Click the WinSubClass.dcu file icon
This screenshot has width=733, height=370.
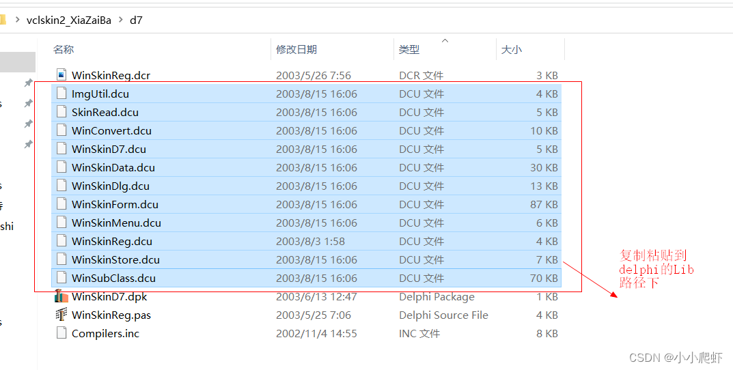(61, 278)
